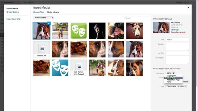This screenshot has height=111, width=198.
Task: Select the dark portrait photo with black background
Action: point(97,31)
